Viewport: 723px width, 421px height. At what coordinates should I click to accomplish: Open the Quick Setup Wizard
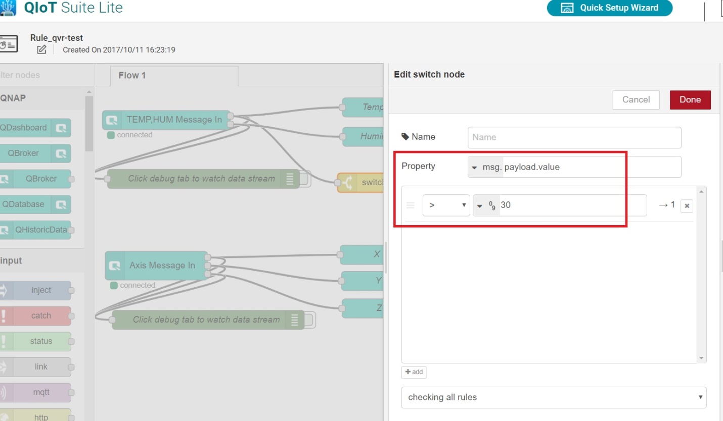tap(610, 8)
